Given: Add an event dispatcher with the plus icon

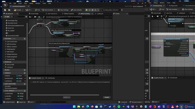Looking at the screenshot, I should [x=25, y=84].
